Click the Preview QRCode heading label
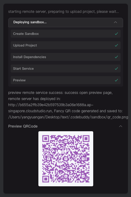The width and height of the screenshot is (131, 197). (x=23, y=126)
